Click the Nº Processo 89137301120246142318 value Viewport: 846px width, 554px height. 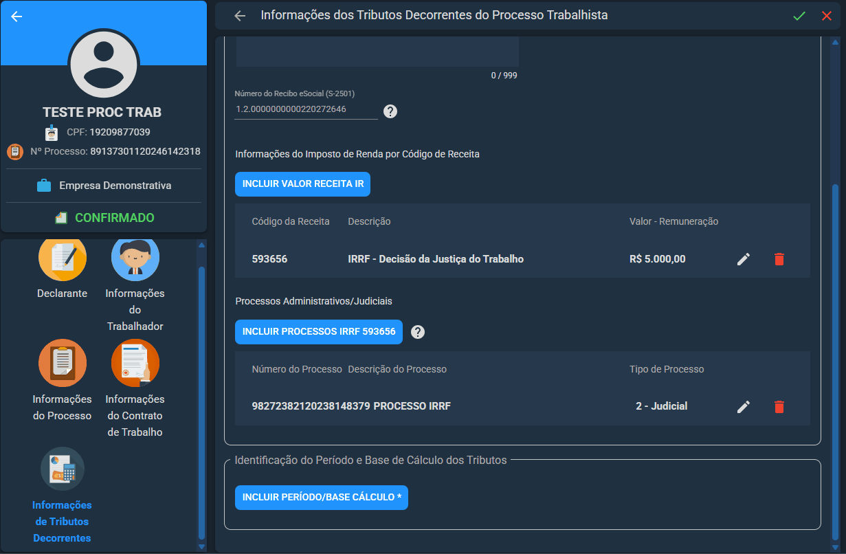tap(145, 151)
